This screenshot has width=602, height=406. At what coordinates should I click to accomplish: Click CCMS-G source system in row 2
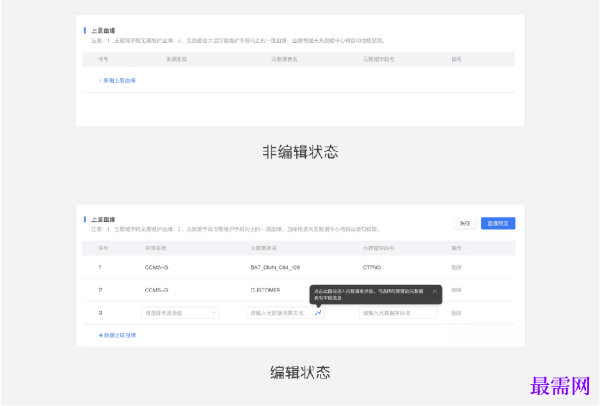(x=157, y=290)
